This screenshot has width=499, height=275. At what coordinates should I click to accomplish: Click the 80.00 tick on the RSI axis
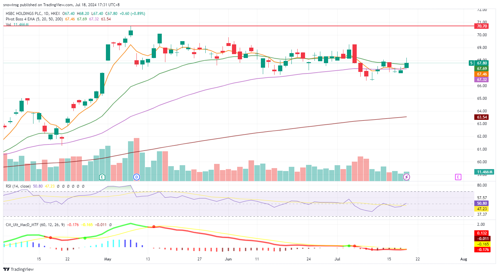(482, 185)
